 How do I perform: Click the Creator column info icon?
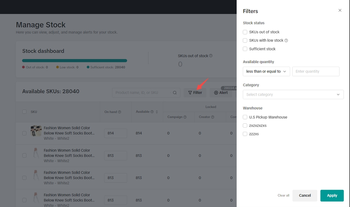213,117
